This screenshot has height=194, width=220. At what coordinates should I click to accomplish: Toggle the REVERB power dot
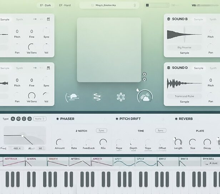point(176,119)
